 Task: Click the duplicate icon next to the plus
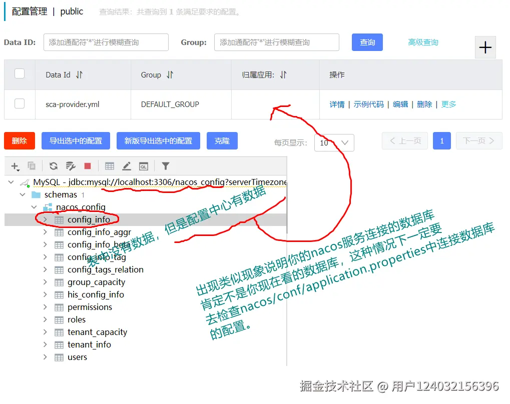[31, 165]
